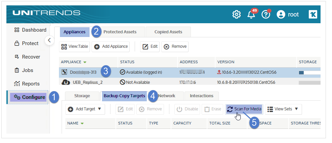Click Scan For Media
This screenshot has height=143, width=332.
coord(244,109)
